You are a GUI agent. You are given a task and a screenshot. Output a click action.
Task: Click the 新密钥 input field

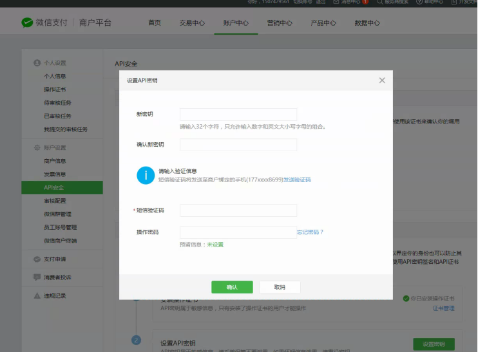(238, 115)
